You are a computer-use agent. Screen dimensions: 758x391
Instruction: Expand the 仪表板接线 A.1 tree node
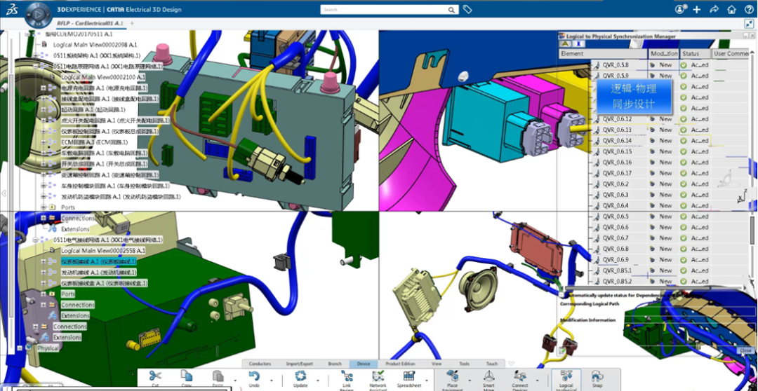tap(44, 261)
